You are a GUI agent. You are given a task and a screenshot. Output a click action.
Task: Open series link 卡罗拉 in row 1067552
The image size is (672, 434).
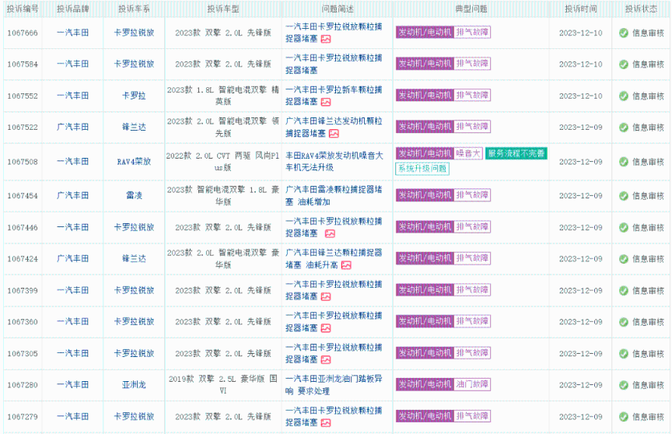pyautogui.click(x=134, y=96)
